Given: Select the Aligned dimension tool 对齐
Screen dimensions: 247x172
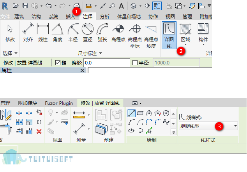Looking at the screenshot, I should tap(28, 33).
